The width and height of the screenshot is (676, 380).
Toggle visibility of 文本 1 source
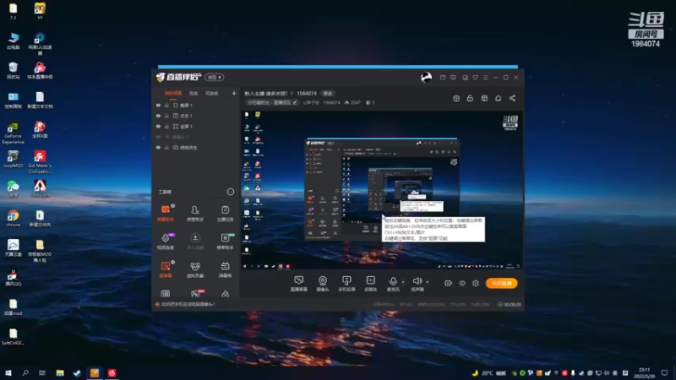(x=158, y=116)
